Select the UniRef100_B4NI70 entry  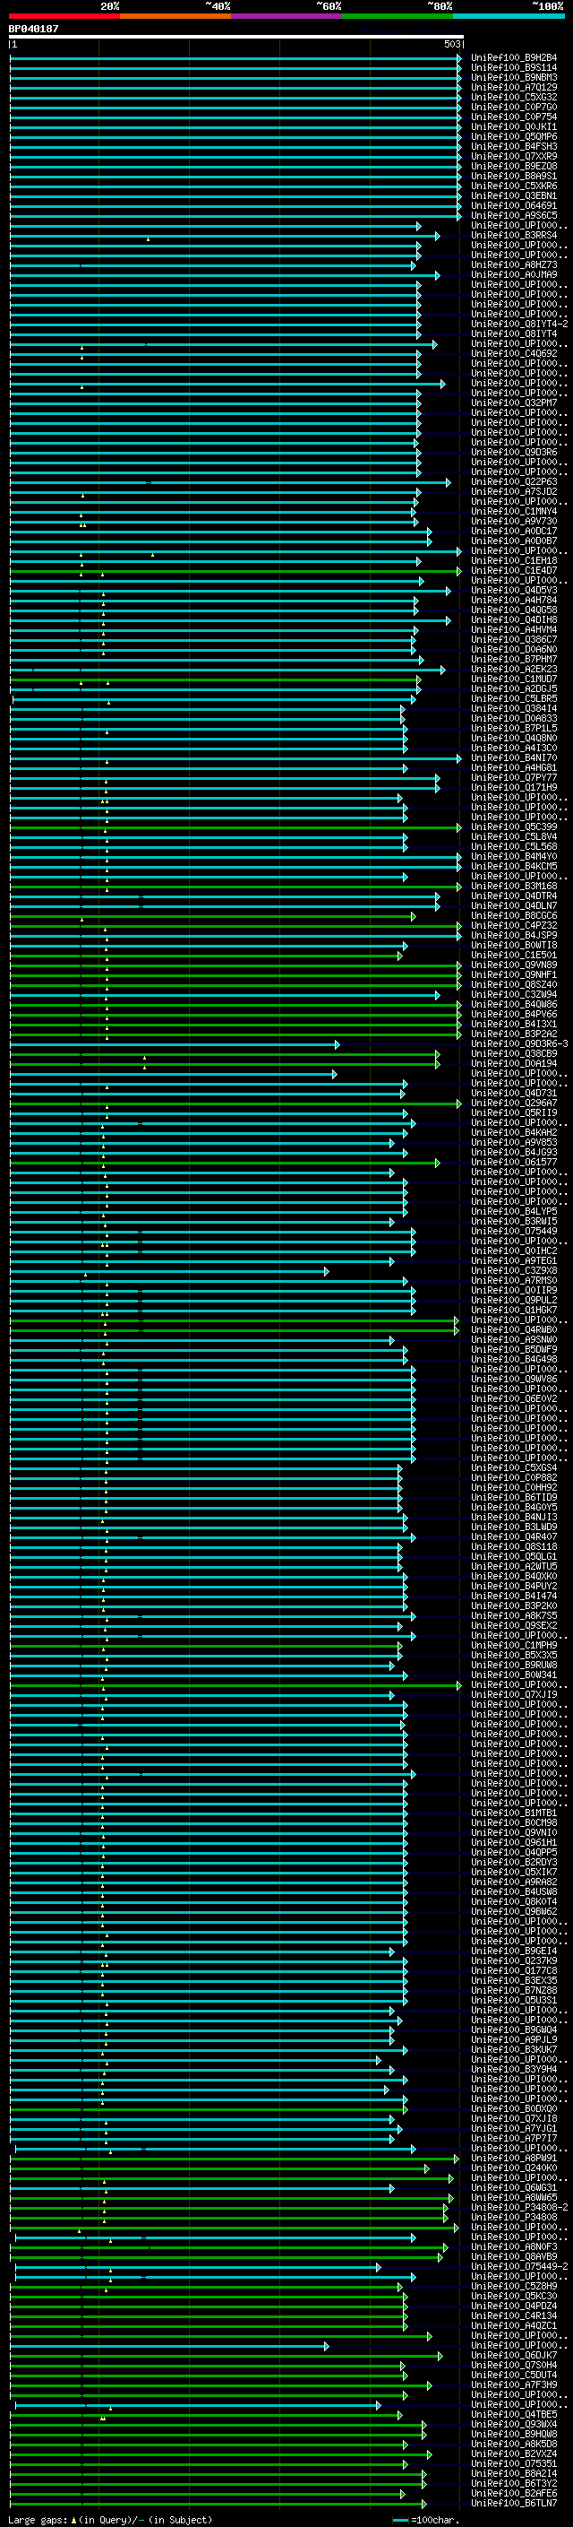tap(514, 758)
